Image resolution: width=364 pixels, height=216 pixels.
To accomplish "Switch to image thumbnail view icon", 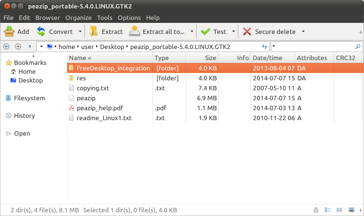I will (351, 210).
